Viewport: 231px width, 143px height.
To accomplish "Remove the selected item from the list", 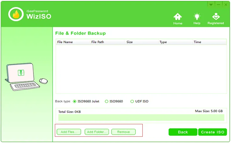I will [x=123, y=132].
